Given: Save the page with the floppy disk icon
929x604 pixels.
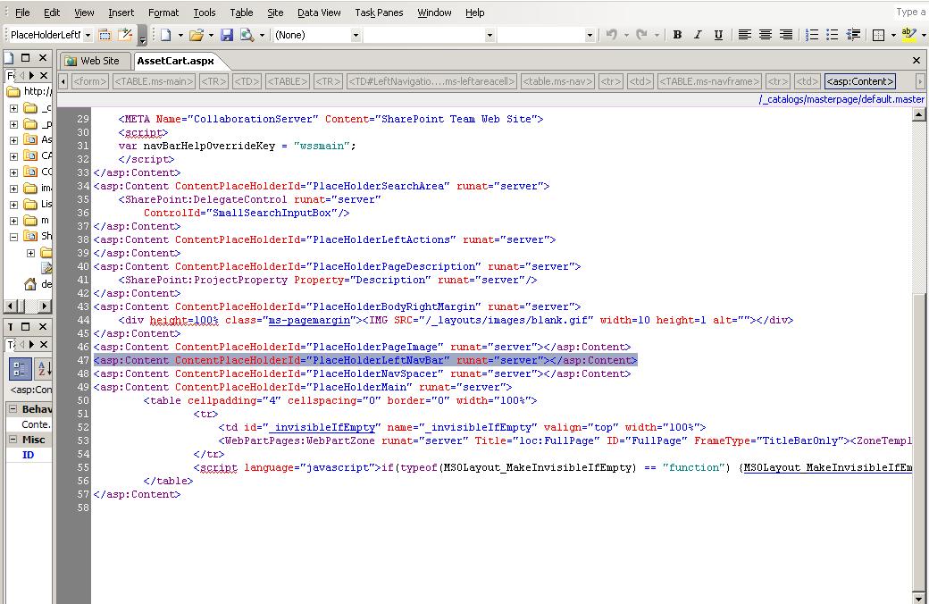Looking at the screenshot, I should 227,35.
